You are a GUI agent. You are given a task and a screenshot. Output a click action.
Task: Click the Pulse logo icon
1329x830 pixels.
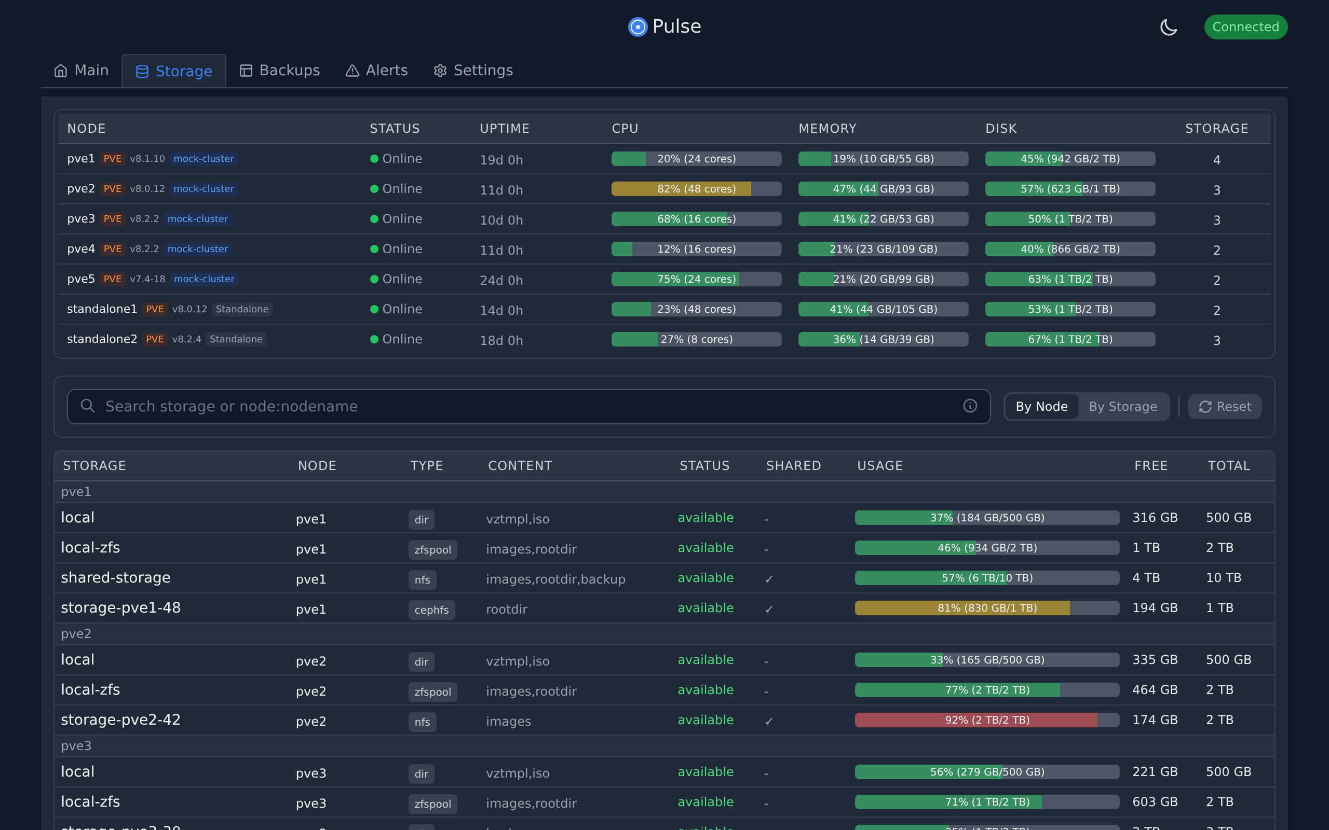point(638,27)
